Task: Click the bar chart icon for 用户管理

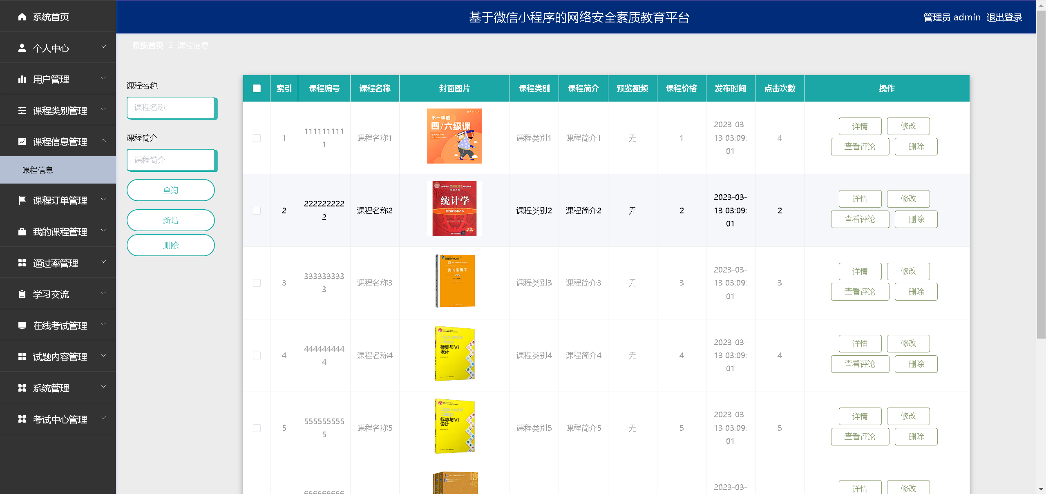Action: point(22,79)
